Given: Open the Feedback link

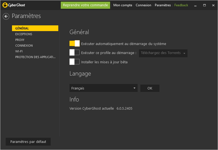Looking at the screenshot, I should [x=181, y=5].
